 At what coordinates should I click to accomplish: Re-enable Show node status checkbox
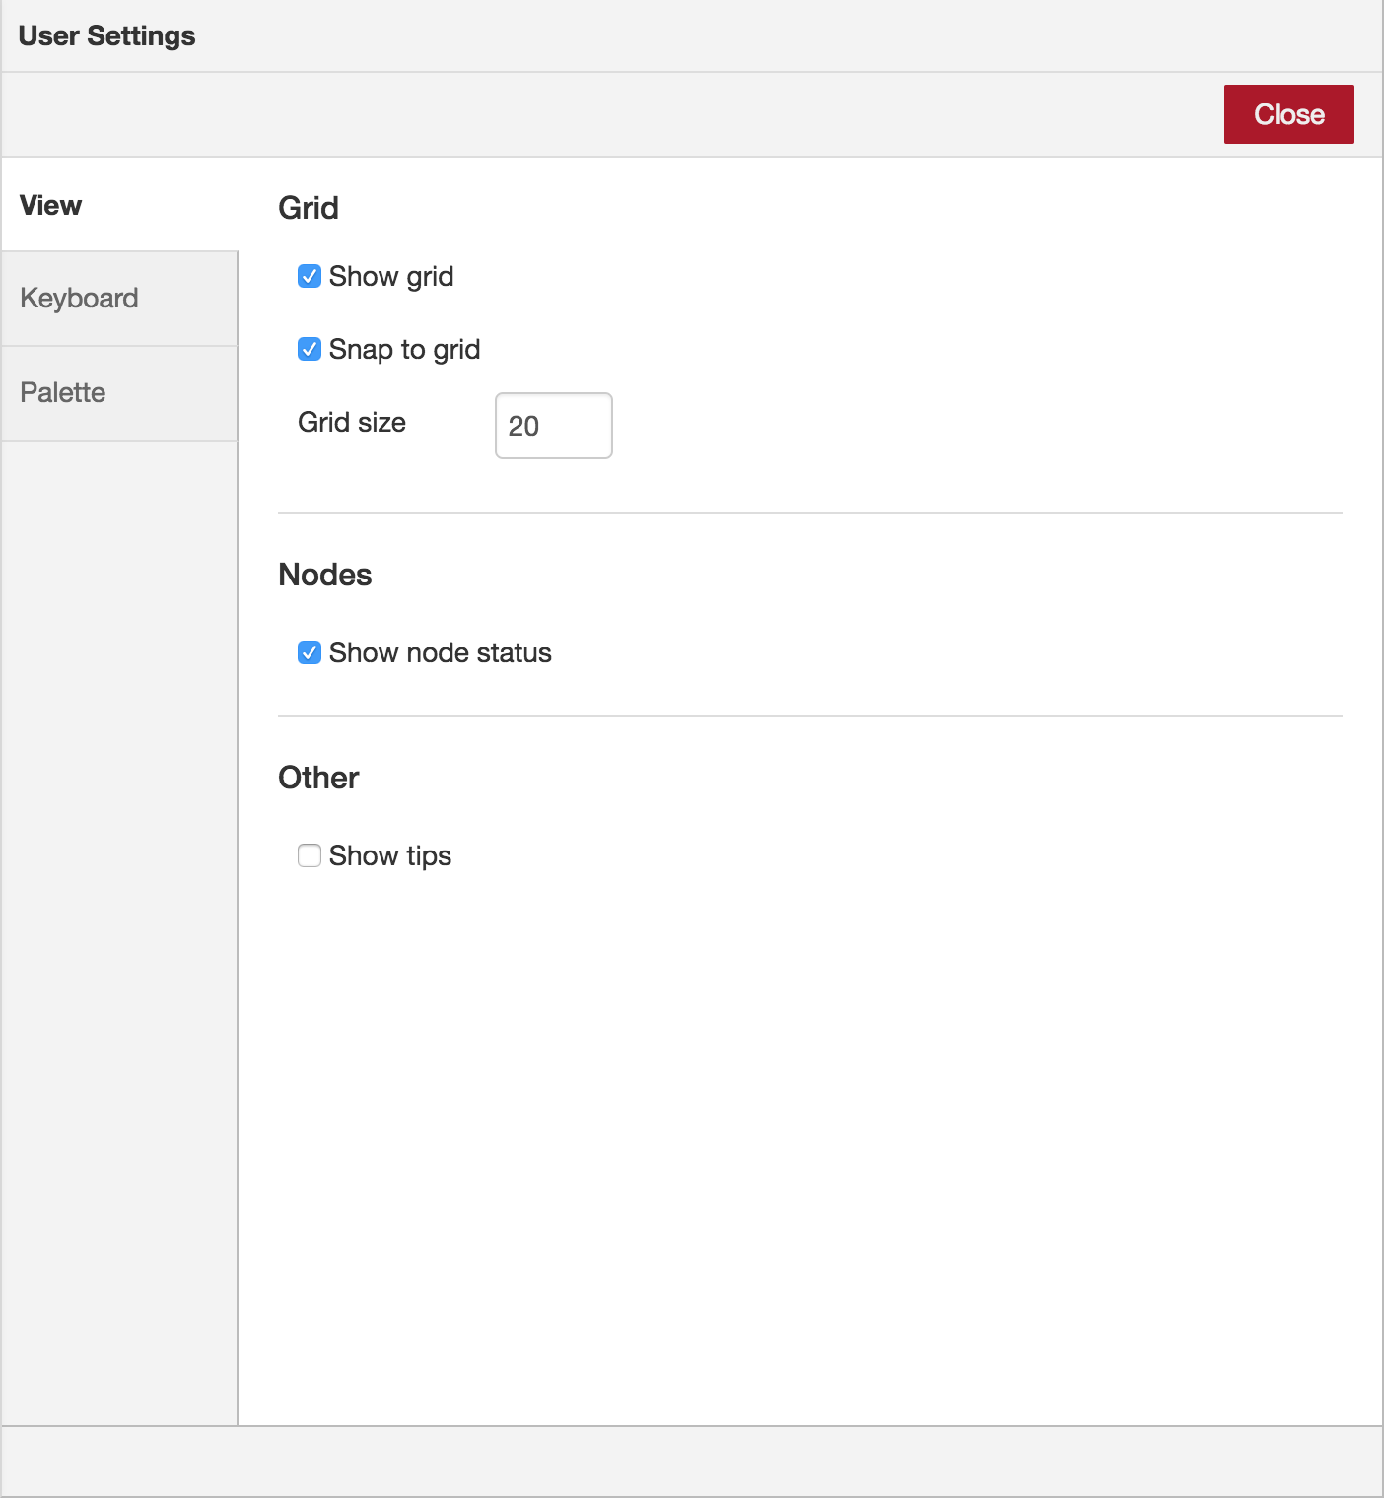309,652
